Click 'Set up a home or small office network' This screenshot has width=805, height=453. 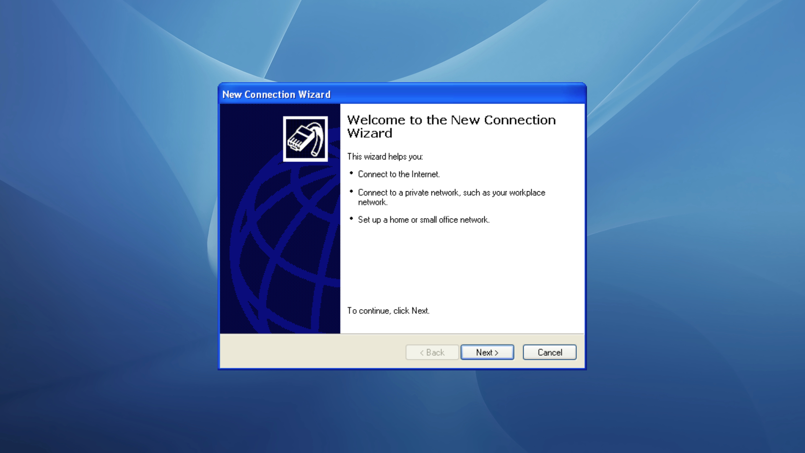(x=423, y=220)
